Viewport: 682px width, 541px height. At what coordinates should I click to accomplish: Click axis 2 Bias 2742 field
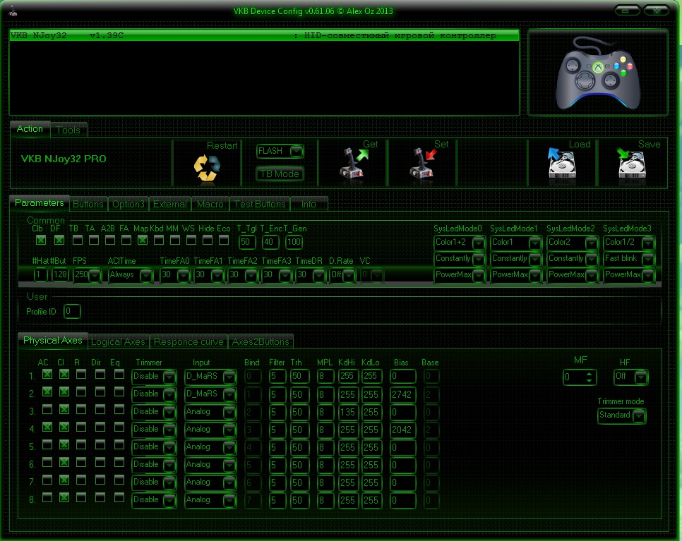(402, 394)
